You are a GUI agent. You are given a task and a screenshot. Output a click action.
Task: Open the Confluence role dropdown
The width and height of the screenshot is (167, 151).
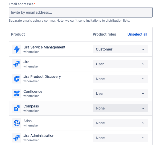click(x=120, y=94)
